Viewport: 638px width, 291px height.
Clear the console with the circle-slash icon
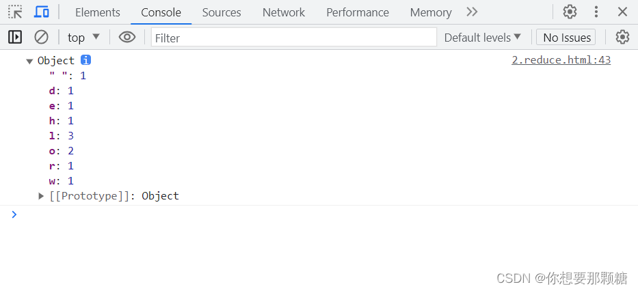[x=41, y=37]
